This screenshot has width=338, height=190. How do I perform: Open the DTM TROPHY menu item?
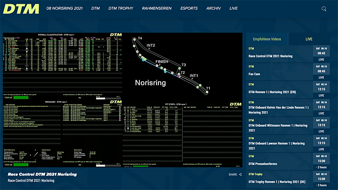pos(121,8)
